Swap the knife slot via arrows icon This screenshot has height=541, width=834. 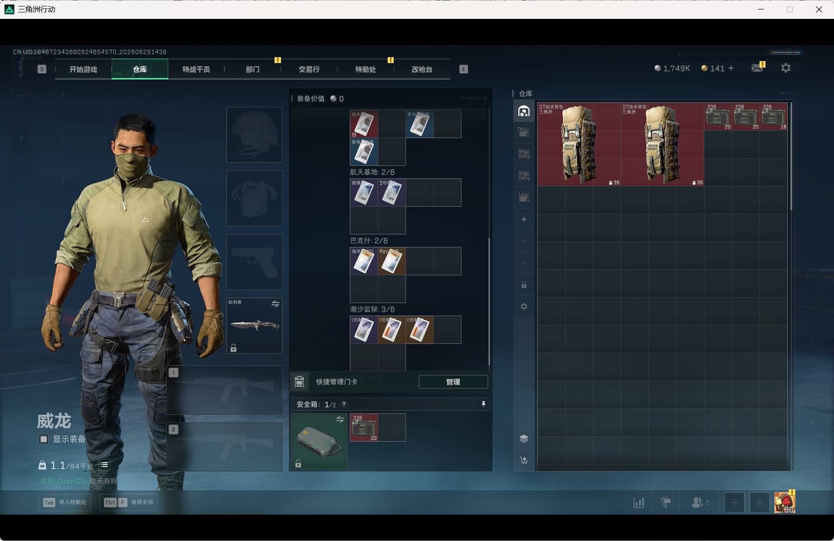(x=275, y=304)
